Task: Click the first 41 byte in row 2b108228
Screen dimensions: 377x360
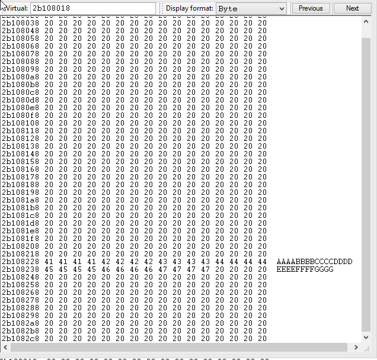Action: [49, 262]
